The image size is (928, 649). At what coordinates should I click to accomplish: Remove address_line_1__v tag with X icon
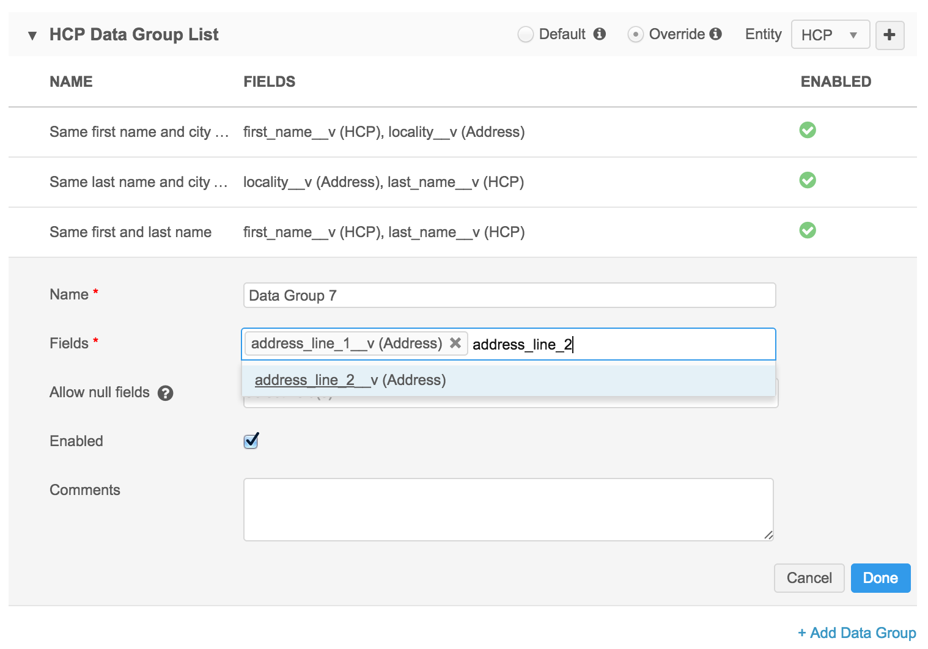click(455, 343)
